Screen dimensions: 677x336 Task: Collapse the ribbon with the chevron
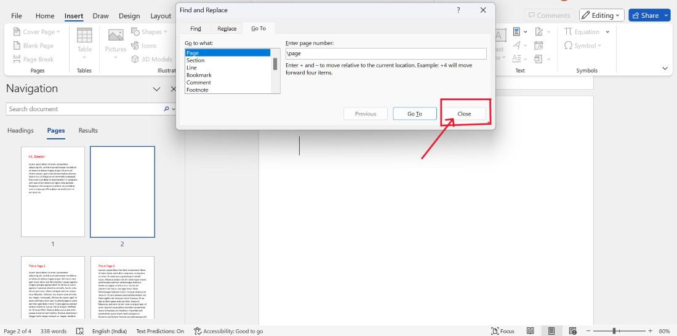tap(665, 68)
